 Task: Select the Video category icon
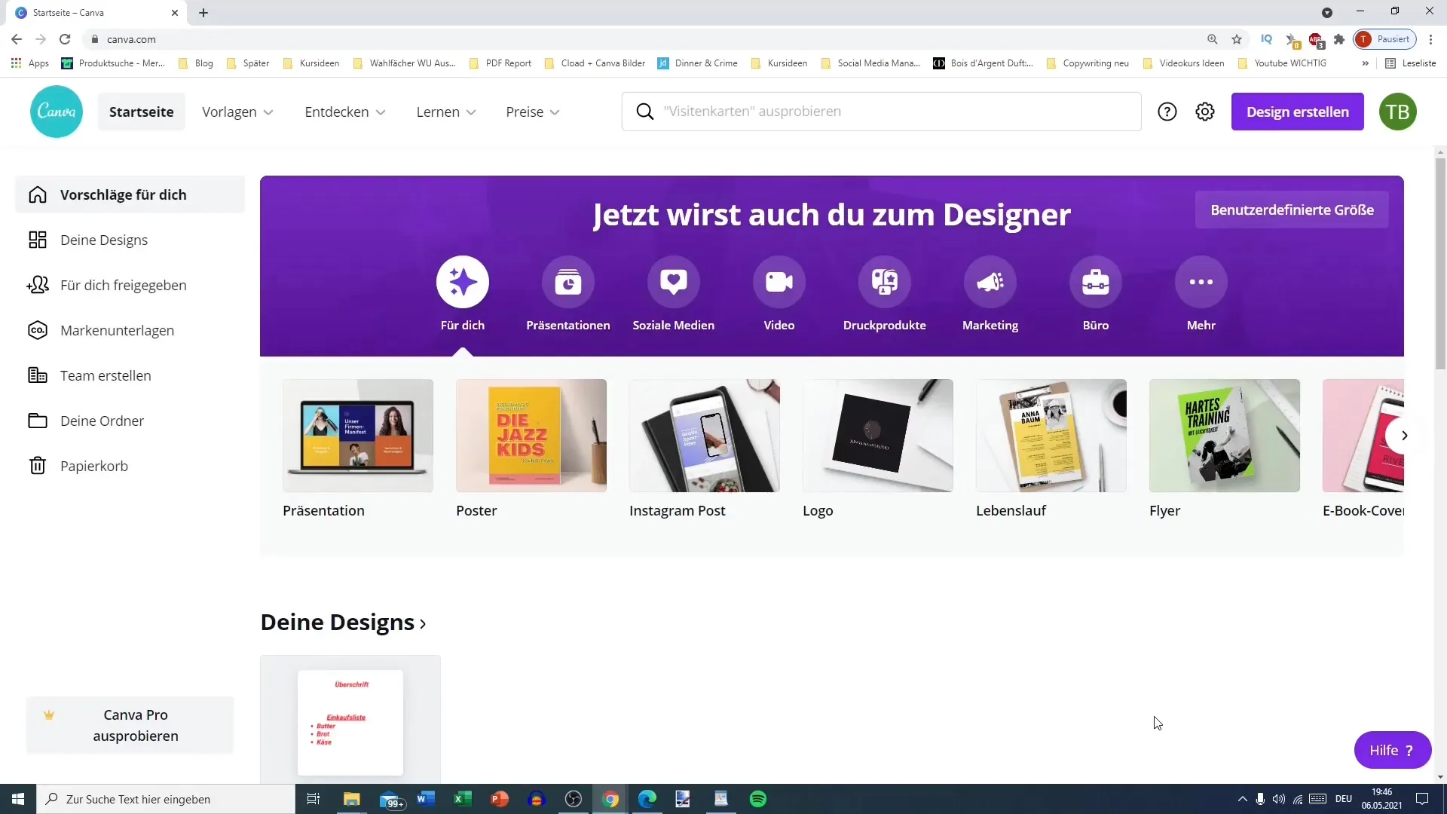click(x=779, y=282)
